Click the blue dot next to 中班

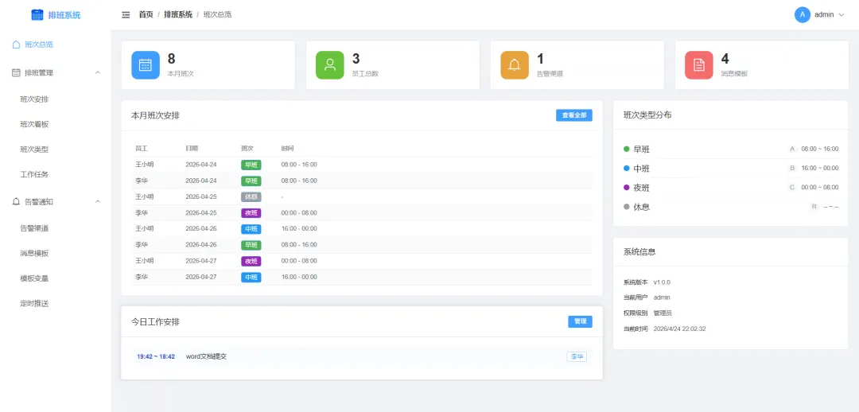627,168
